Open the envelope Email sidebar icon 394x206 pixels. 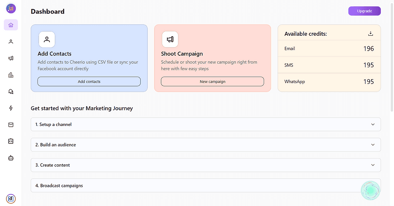pyautogui.click(x=11, y=125)
